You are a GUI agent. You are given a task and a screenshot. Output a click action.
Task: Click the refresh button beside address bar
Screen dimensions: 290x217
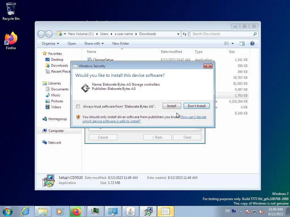tap(185, 34)
